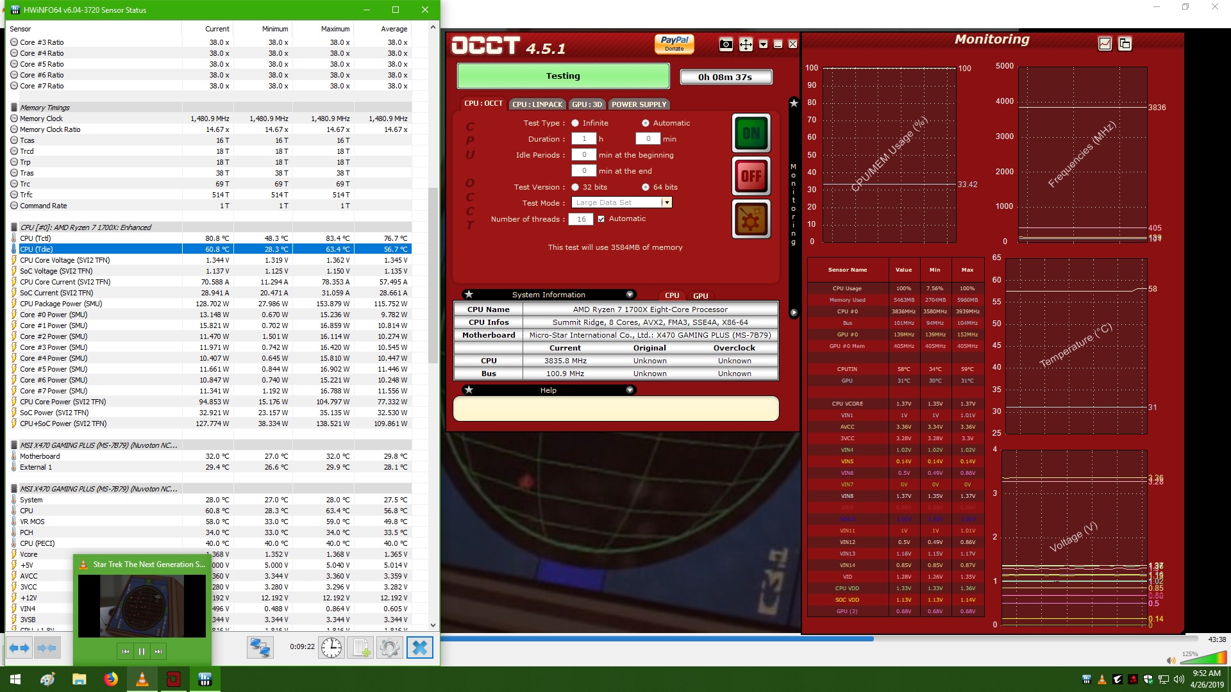Screen dimensions: 1231x692
Task: Collapse System Information section arrow
Action: pos(630,295)
